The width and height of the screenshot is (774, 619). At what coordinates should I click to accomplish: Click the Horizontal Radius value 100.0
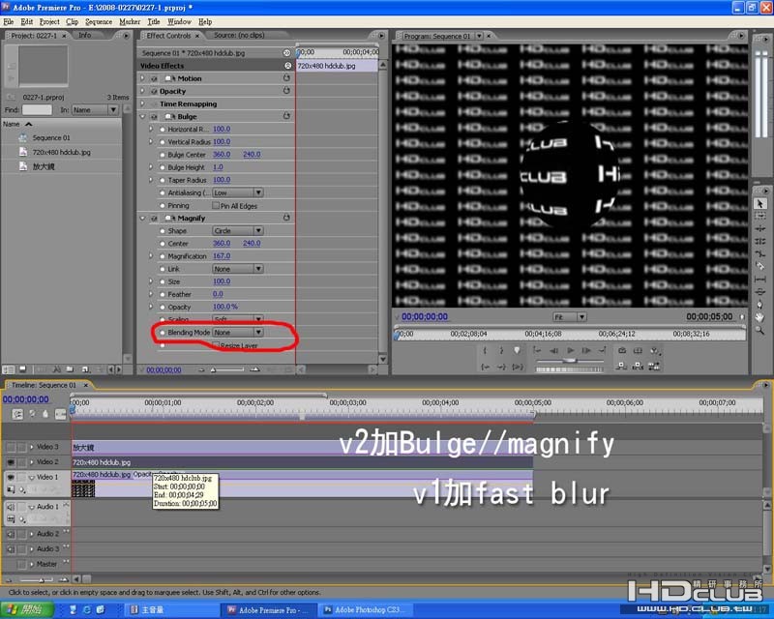[222, 129]
